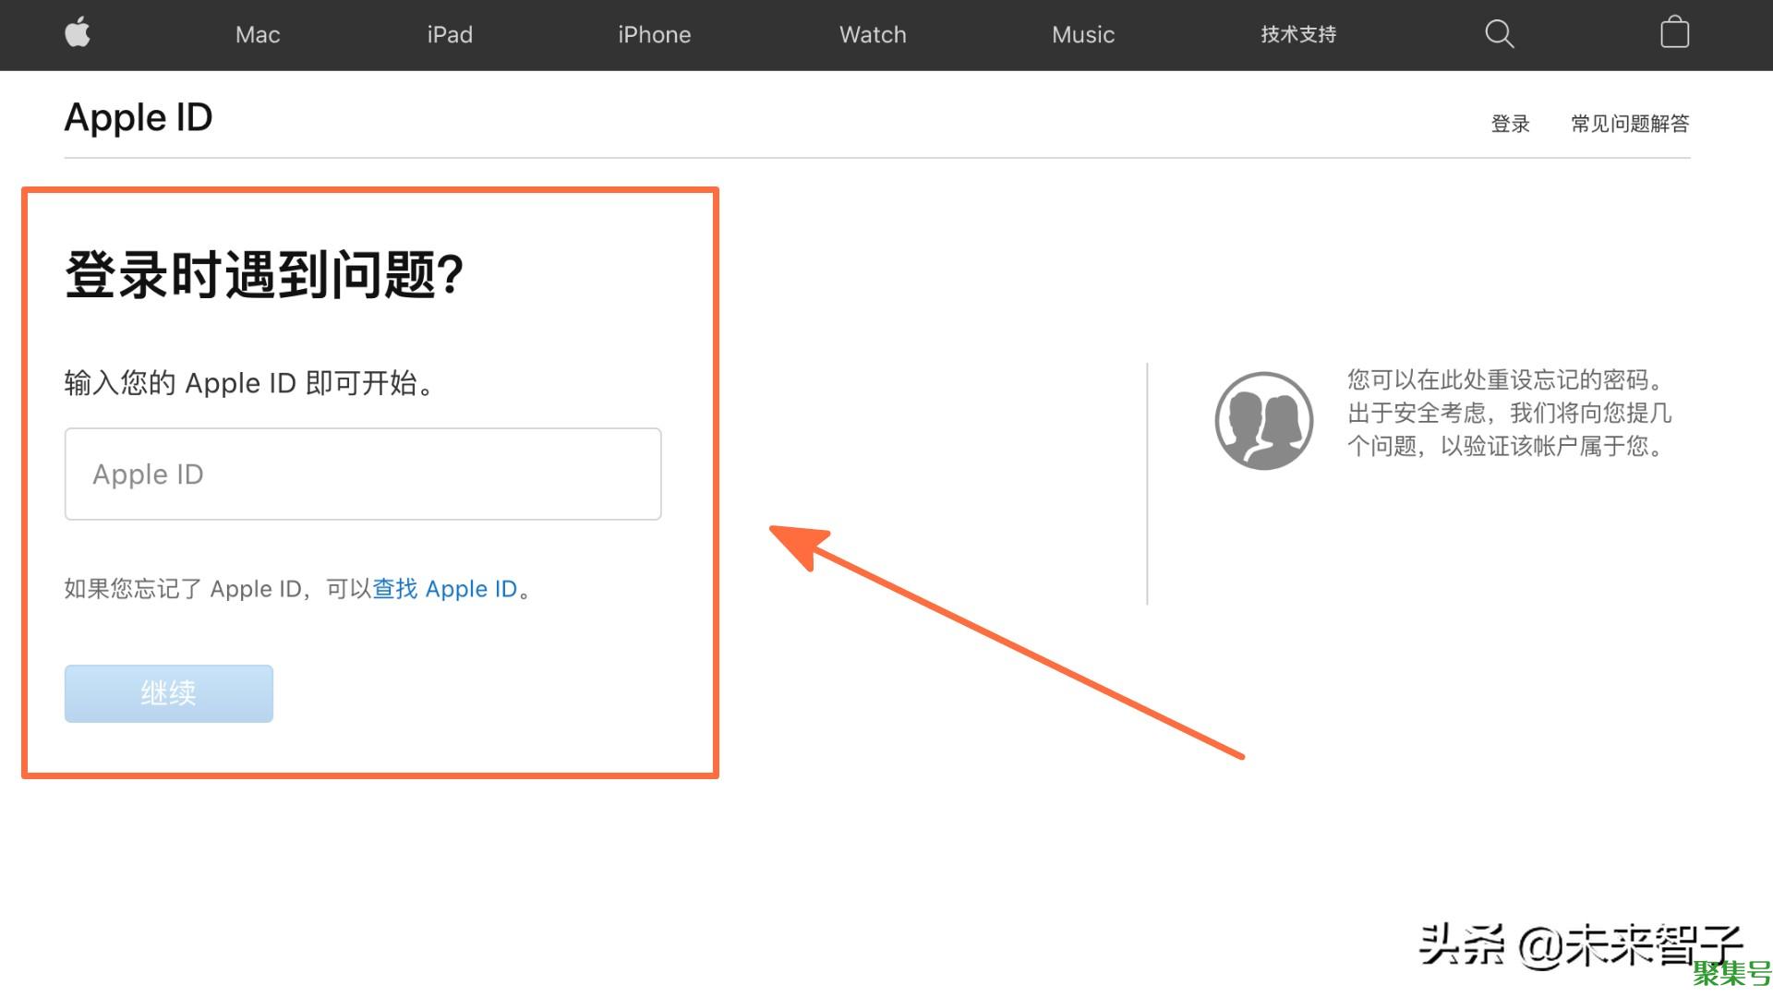This screenshot has height=997, width=1773.
Task: Open the Mac menu item
Action: click(258, 35)
